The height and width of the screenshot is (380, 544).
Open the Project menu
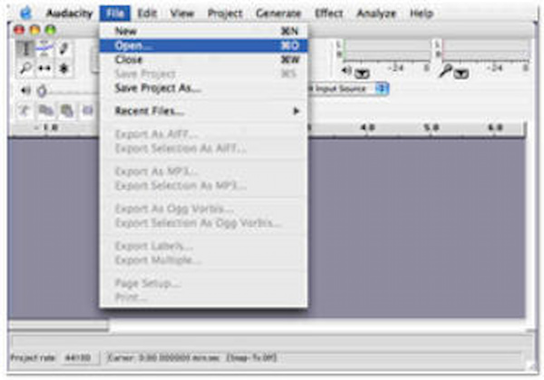pos(225,14)
